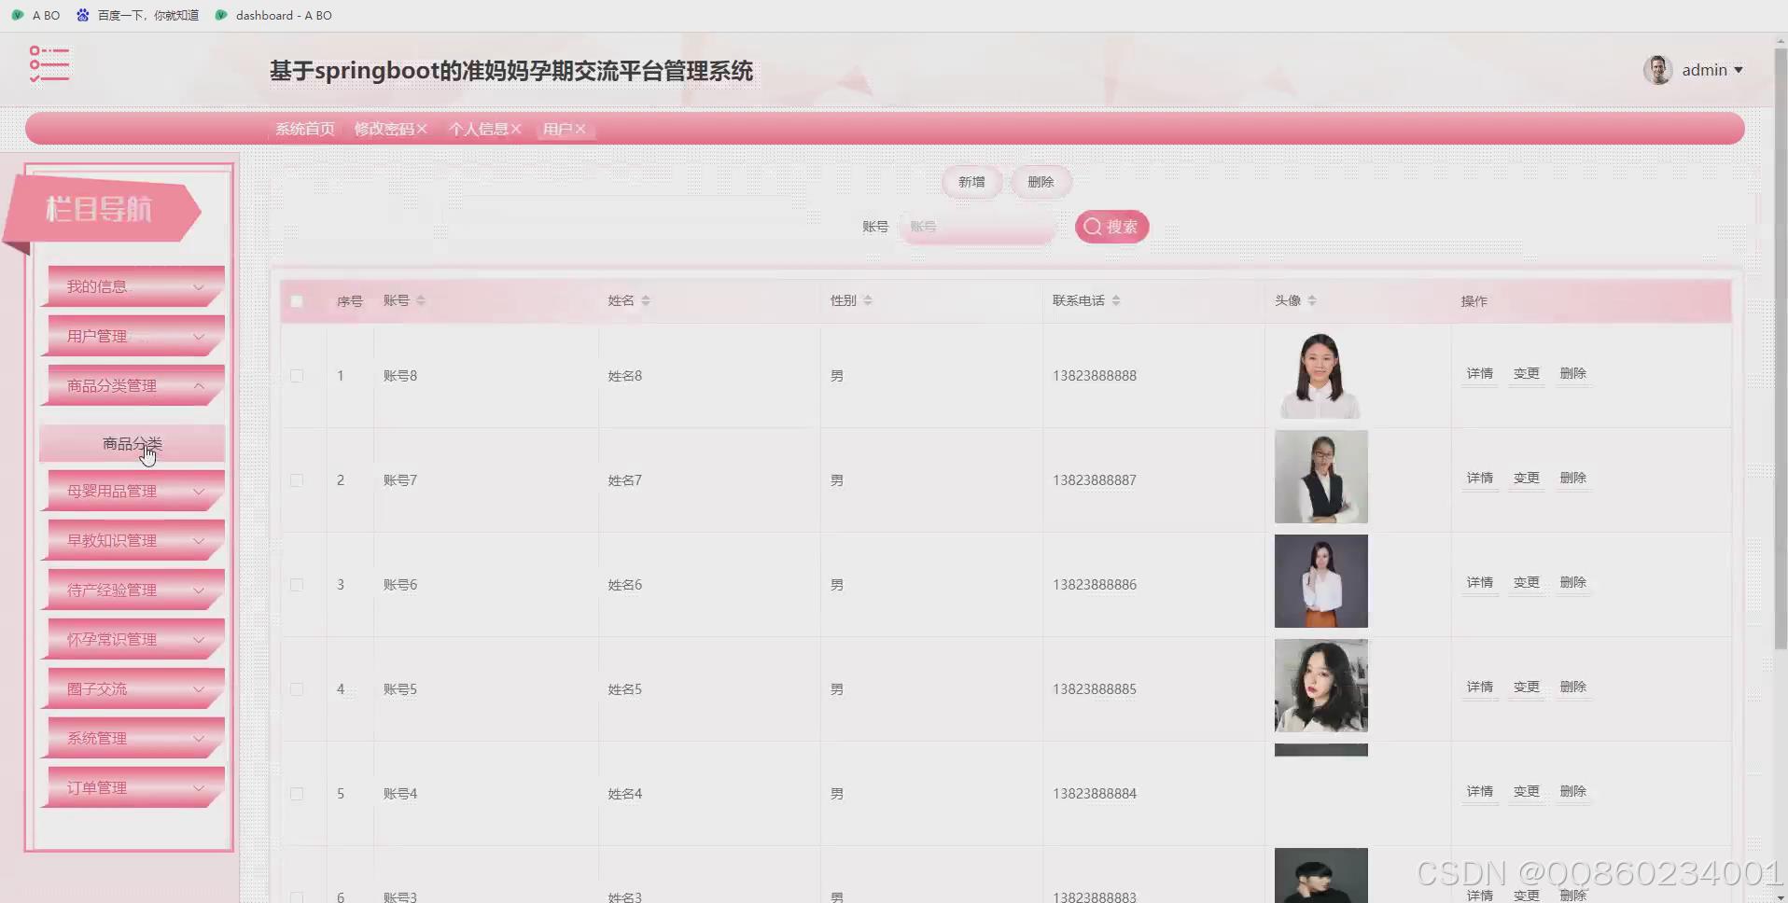The image size is (1788, 903).
Task: Switch to the 系统首页 tab
Action: tap(305, 129)
